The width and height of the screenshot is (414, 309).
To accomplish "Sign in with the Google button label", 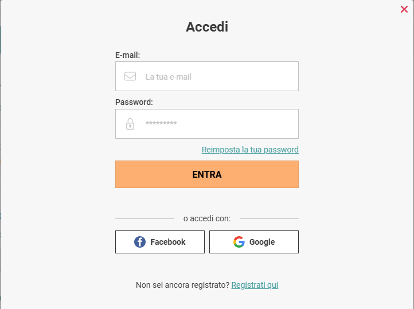I will tap(262, 242).
